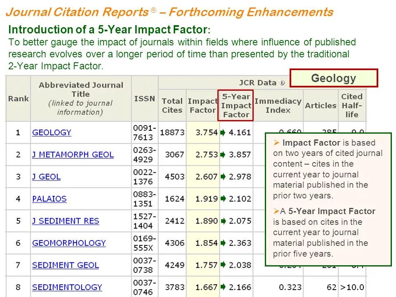
Task: Click total cites value 4503
Action: 175,177
